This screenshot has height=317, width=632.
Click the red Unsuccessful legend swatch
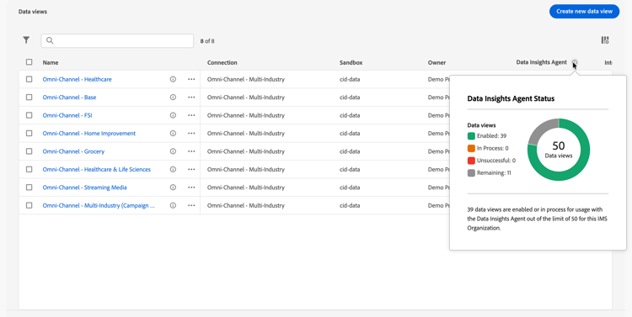471,161
